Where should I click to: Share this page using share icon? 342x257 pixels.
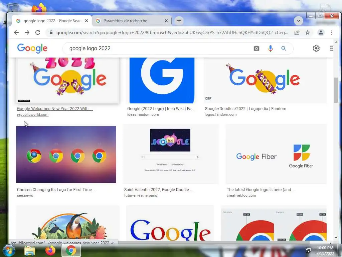[297, 32]
